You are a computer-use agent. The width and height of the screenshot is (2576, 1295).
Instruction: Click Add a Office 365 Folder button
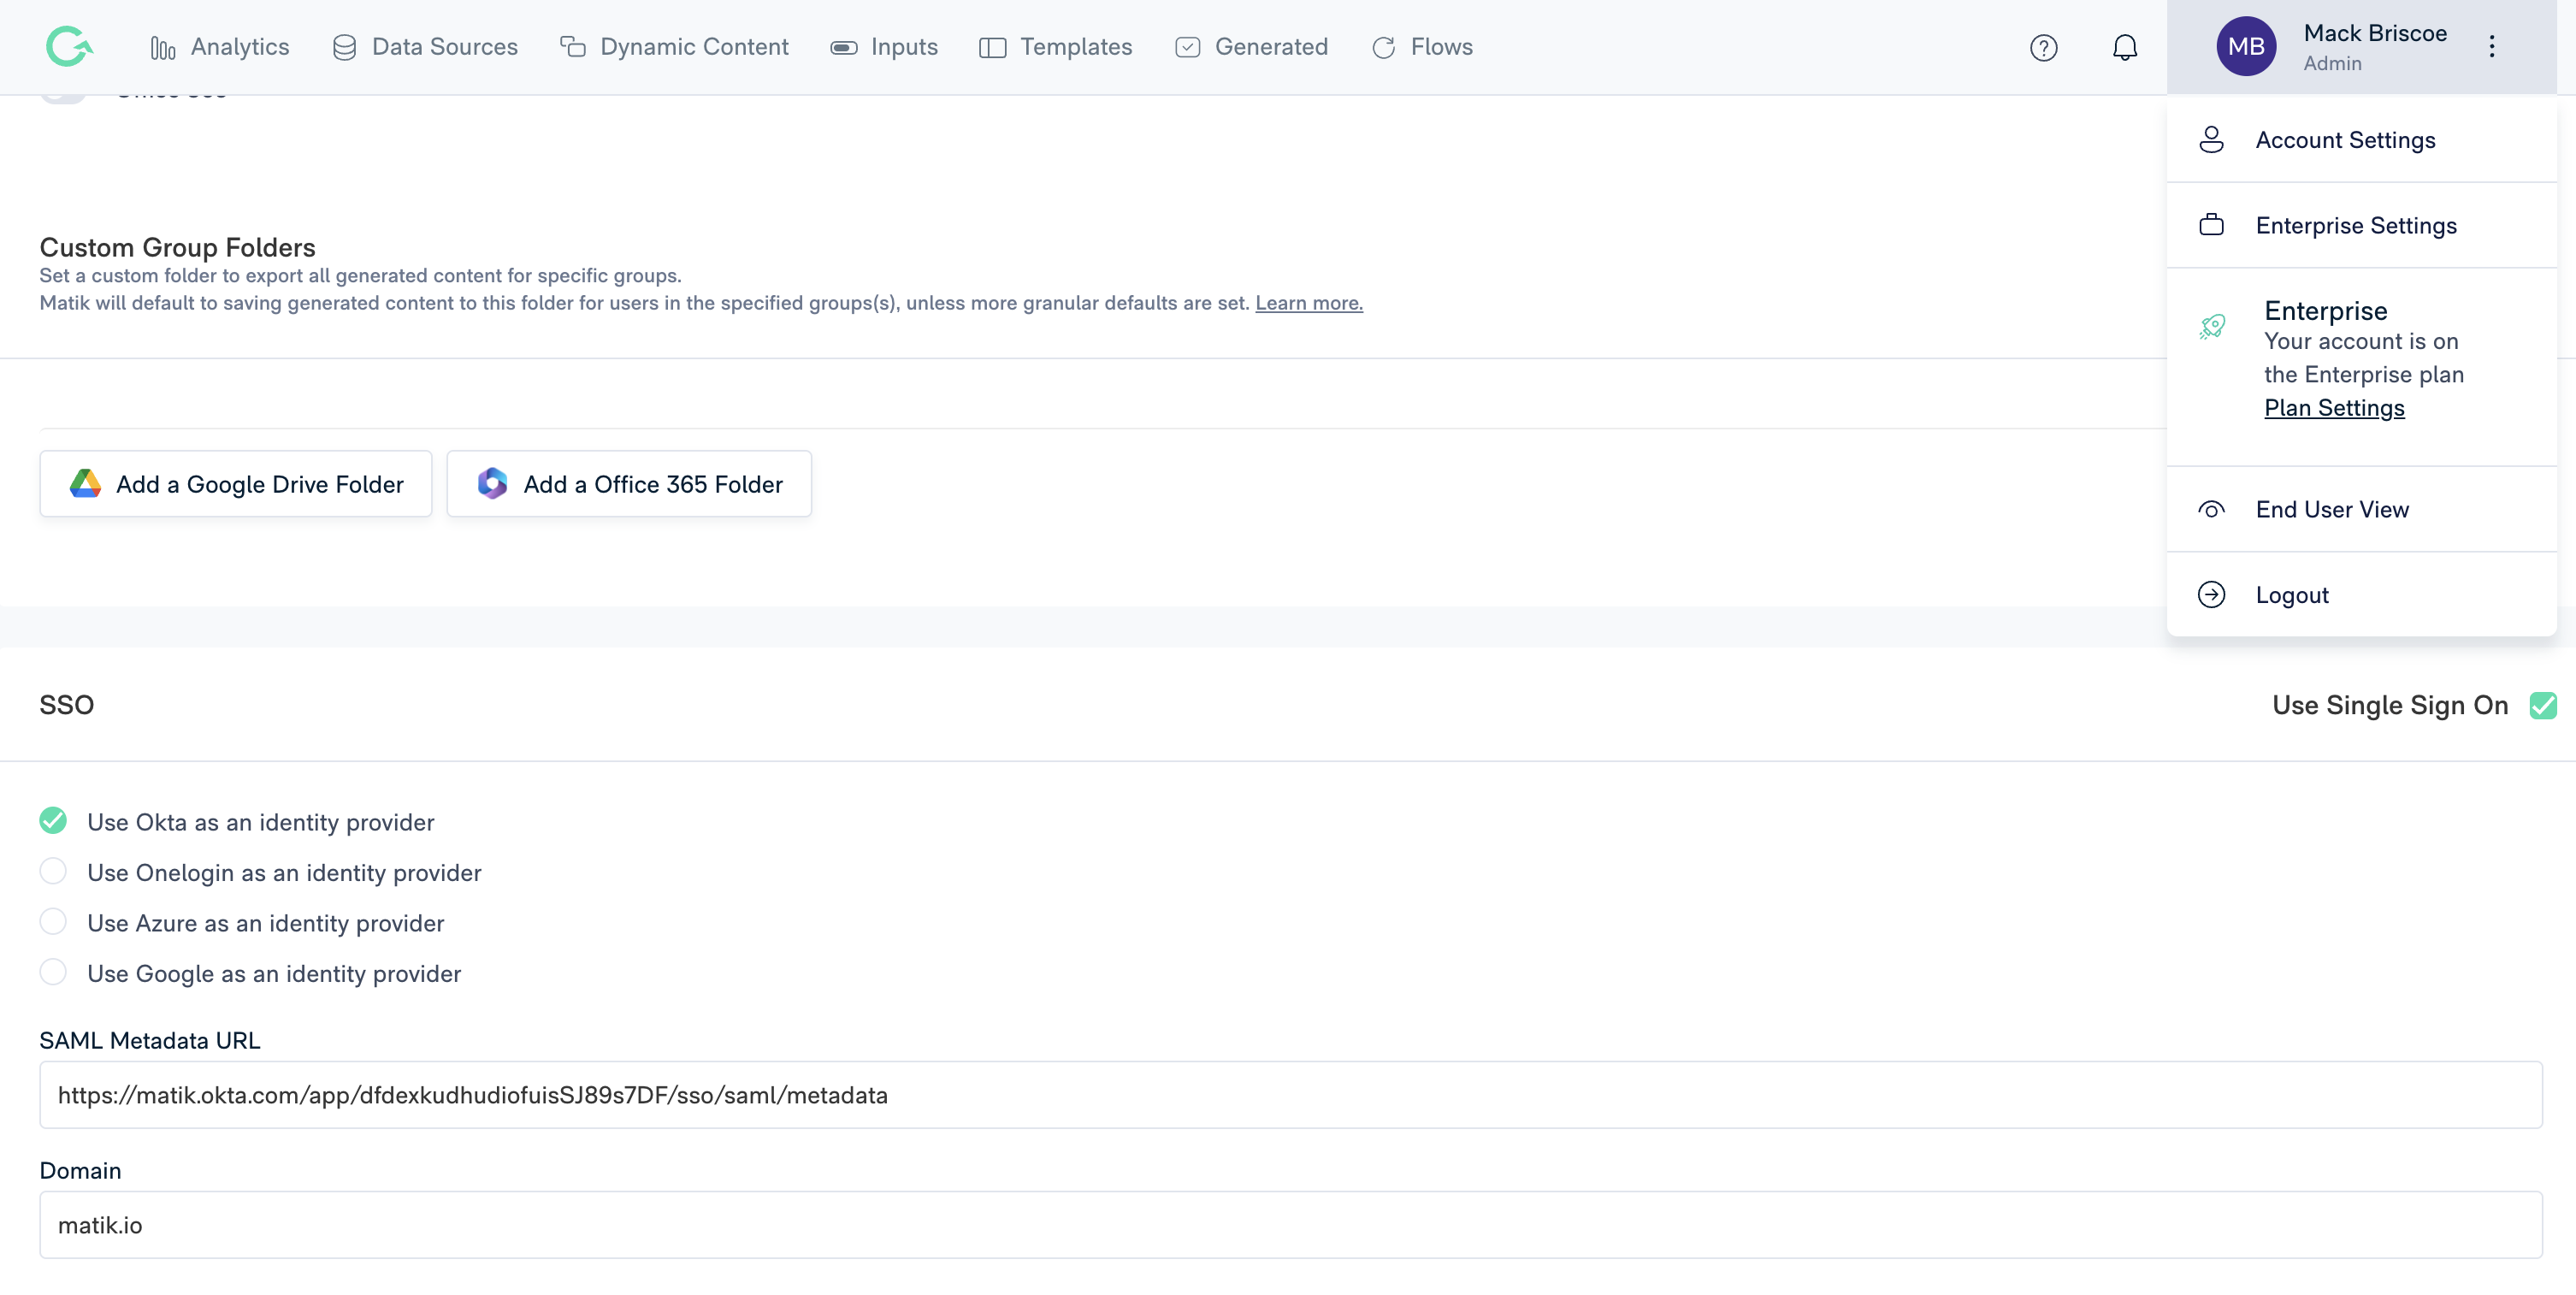click(629, 484)
